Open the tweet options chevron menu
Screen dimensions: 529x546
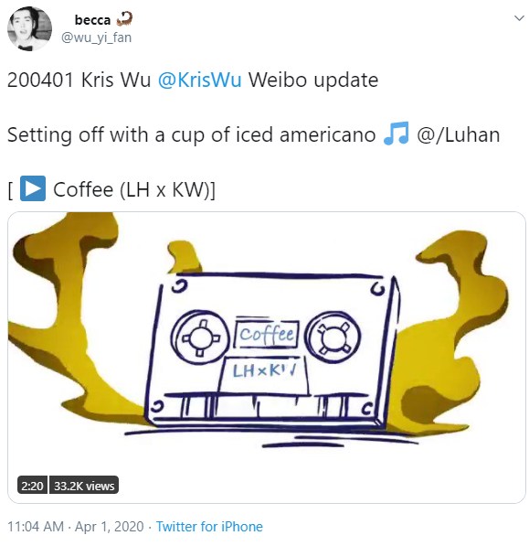519,18
